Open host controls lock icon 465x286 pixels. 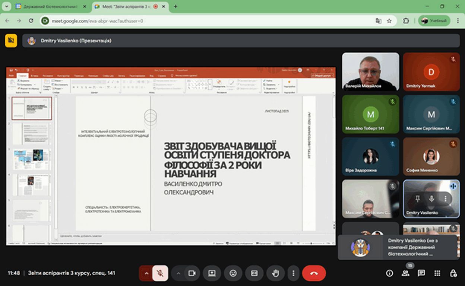click(x=453, y=273)
